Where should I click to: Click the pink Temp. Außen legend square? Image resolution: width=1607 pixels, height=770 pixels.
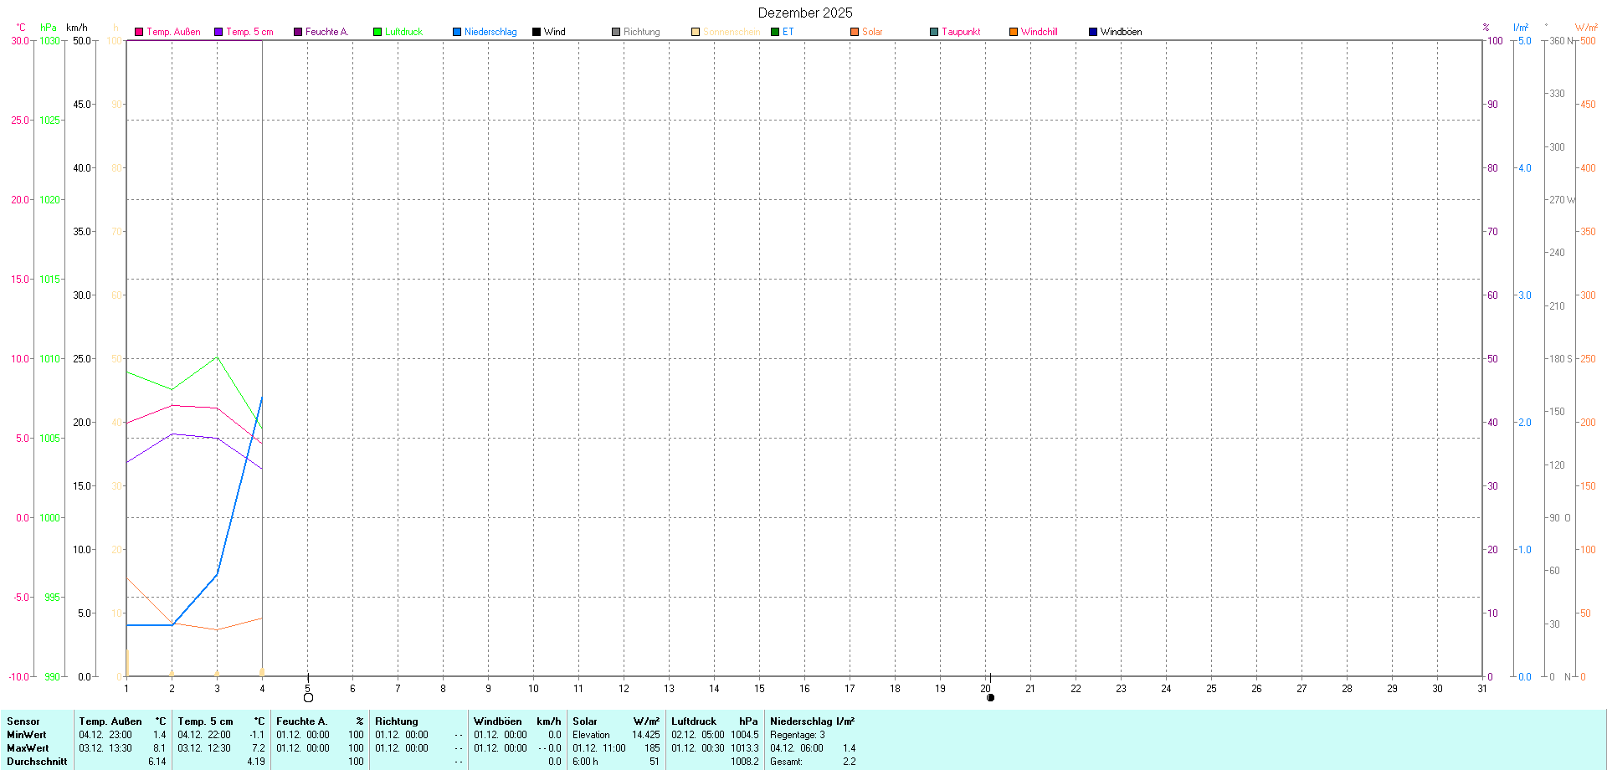tap(139, 32)
